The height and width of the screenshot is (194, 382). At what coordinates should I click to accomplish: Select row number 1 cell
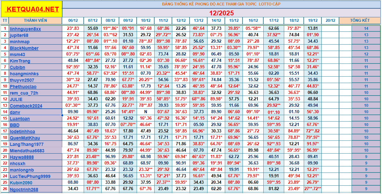click(4, 29)
